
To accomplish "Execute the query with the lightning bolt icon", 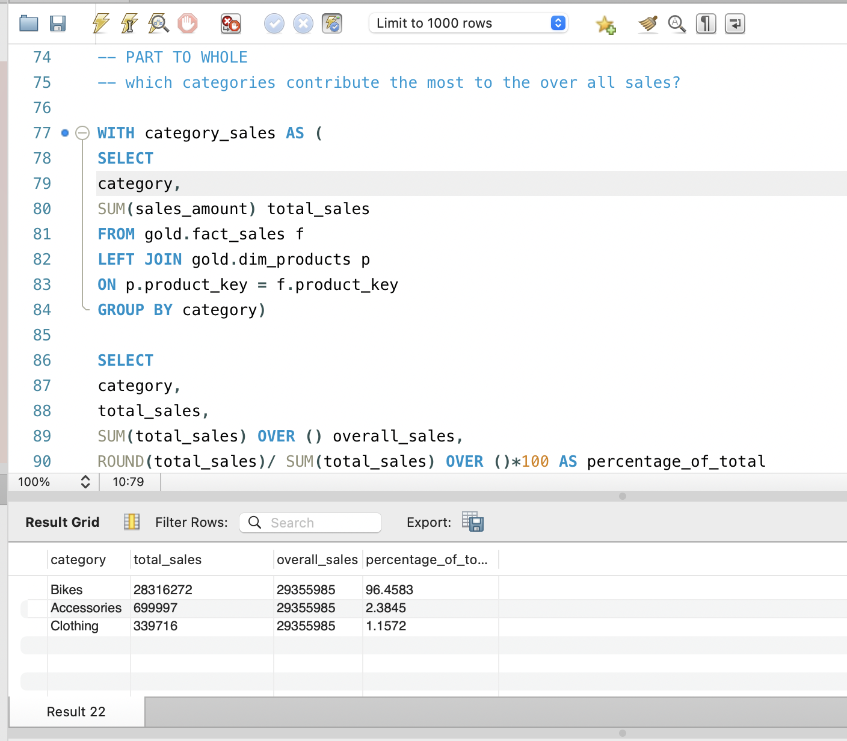I will (100, 24).
